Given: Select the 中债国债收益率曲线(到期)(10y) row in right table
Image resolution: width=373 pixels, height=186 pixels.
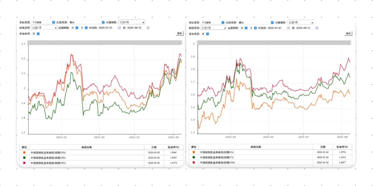Looking at the screenshot, I should tap(256, 163).
